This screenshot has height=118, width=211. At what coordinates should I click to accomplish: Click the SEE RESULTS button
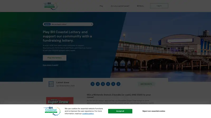coord(146,84)
